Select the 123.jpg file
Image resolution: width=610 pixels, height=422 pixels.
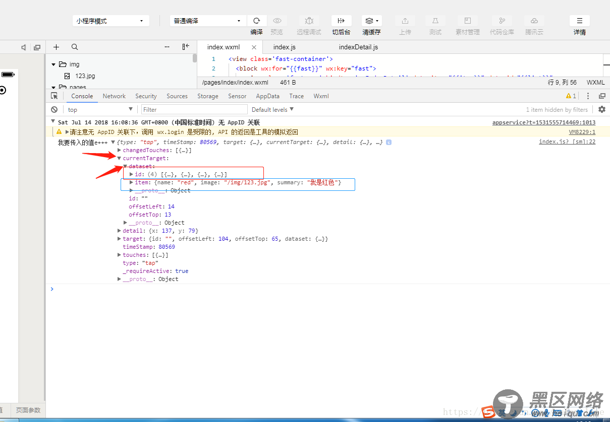[x=85, y=76]
